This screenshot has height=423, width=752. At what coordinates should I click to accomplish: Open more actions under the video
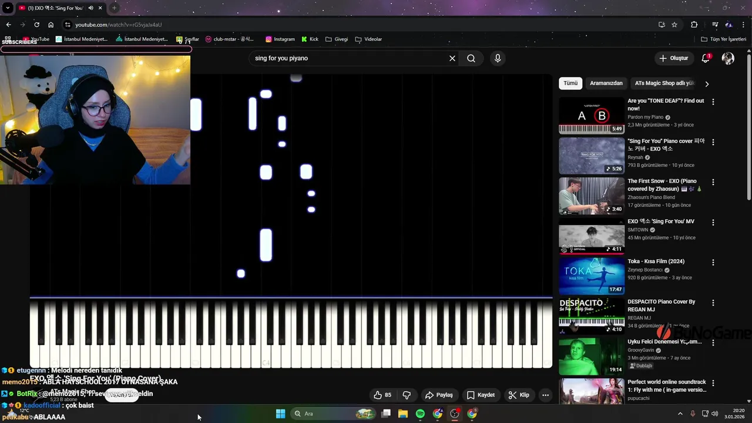[x=545, y=395]
